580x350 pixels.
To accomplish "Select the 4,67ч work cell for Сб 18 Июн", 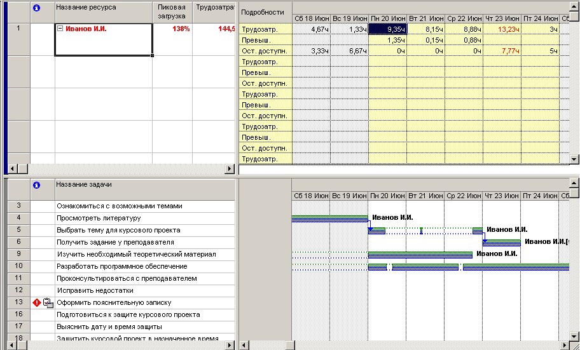I will point(311,29).
